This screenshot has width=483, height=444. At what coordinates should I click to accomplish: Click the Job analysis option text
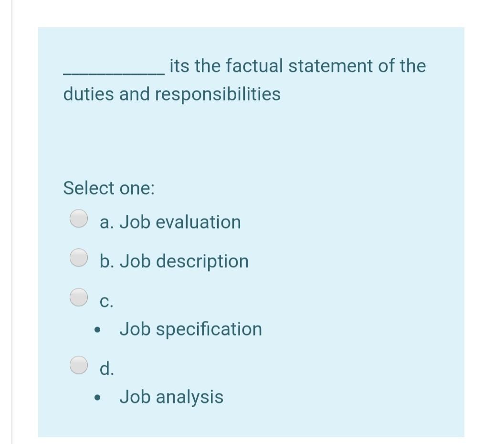coord(171,396)
